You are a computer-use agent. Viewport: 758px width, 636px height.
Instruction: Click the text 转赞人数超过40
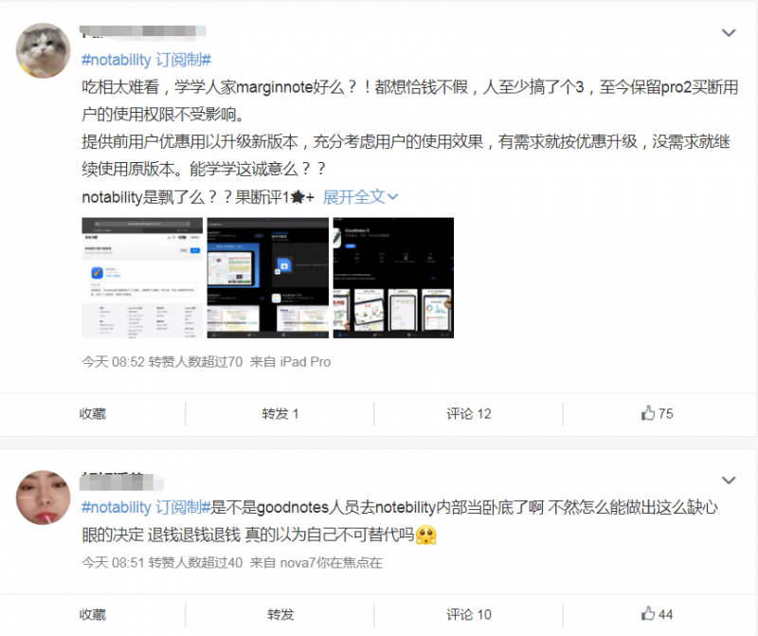click(x=195, y=562)
